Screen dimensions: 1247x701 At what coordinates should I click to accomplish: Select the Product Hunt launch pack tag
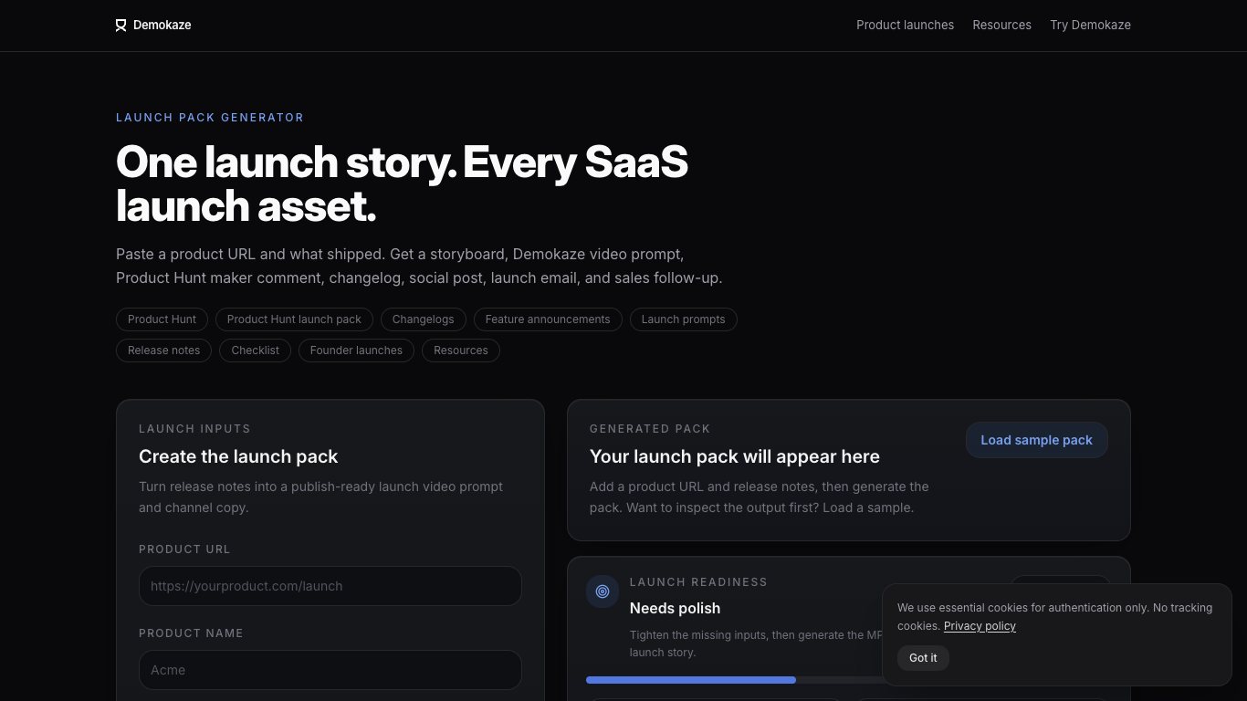[x=294, y=319]
